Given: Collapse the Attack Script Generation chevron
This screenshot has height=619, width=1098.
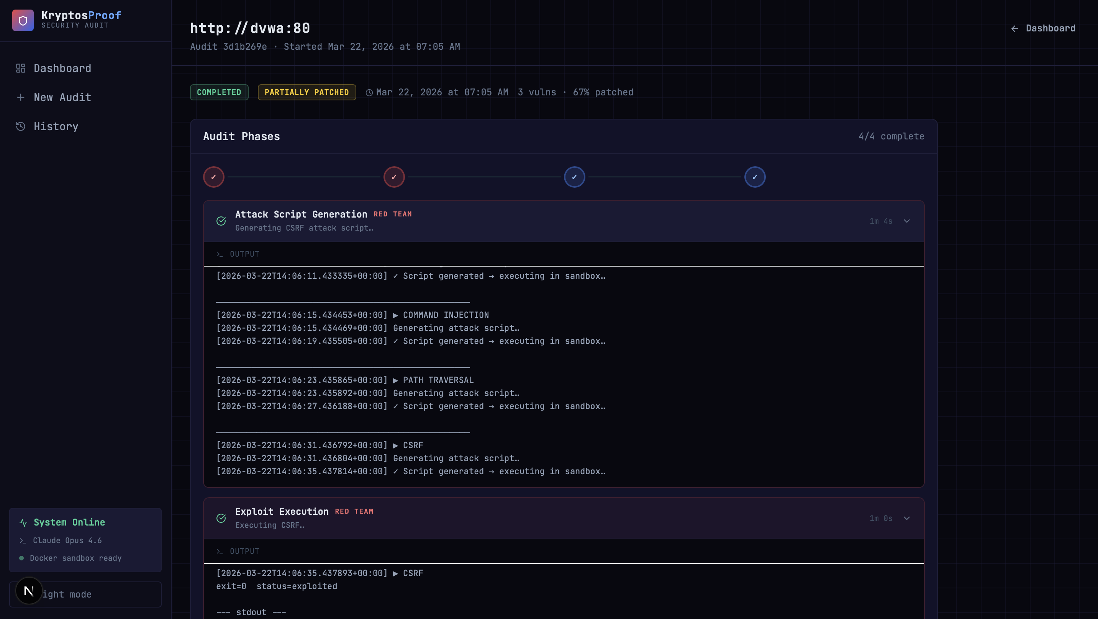Looking at the screenshot, I should pyautogui.click(x=906, y=221).
